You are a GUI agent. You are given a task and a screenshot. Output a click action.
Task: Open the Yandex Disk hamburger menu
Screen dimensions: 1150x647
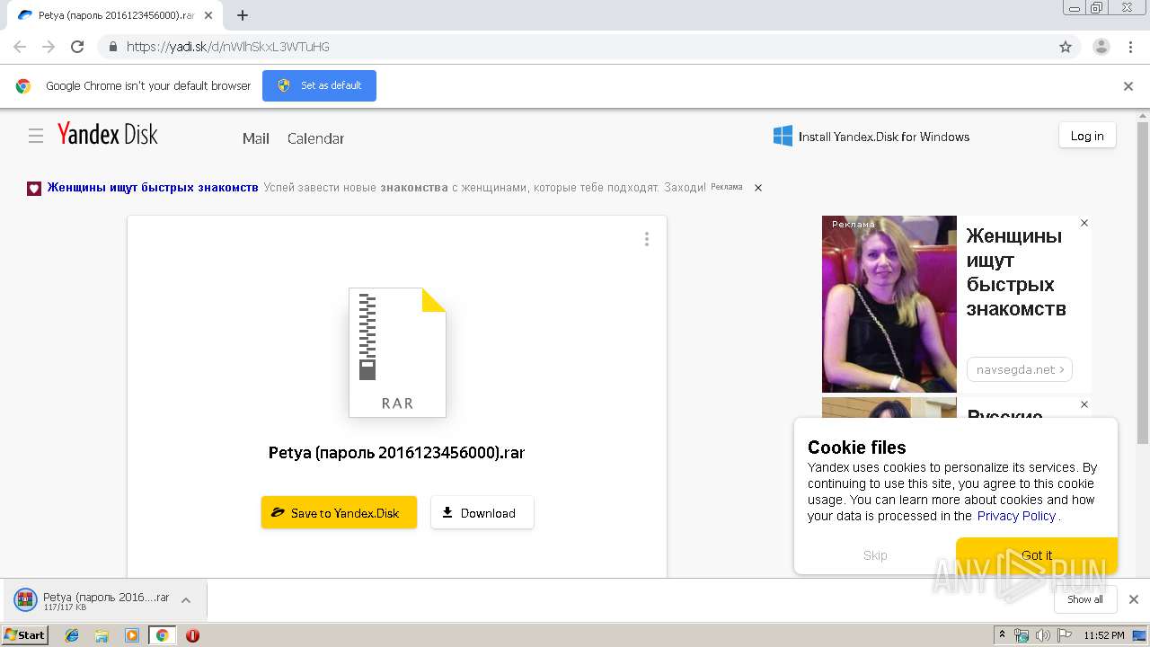pos(36,136)
